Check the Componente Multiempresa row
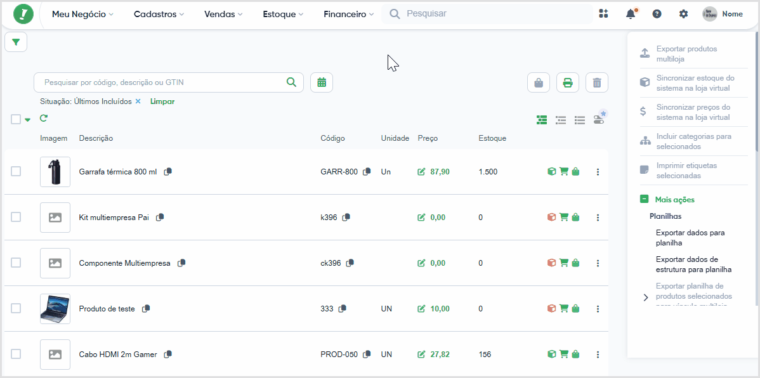Viewport: 760px width, 378px height. pyautogui.click(x=16, y=262)
